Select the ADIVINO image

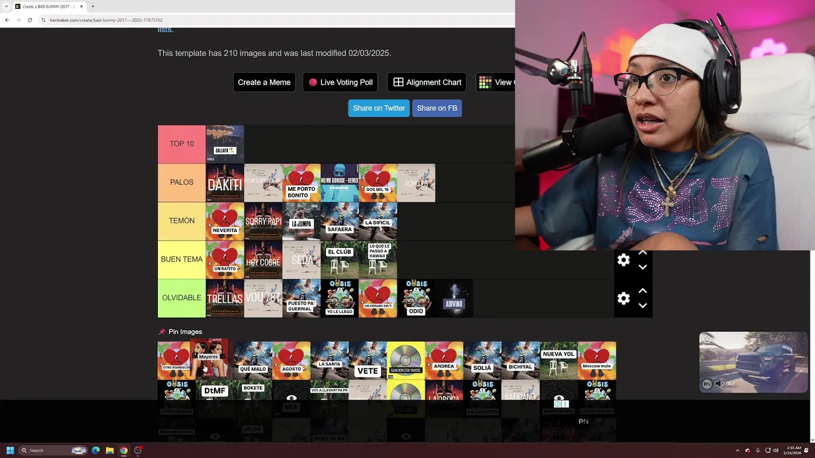click(x=454, y=298)
